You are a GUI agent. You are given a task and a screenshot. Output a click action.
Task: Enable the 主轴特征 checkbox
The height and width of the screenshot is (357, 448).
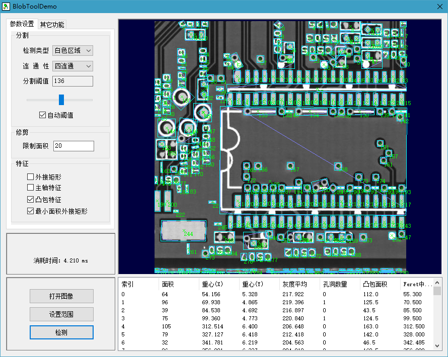click(31, 188)
